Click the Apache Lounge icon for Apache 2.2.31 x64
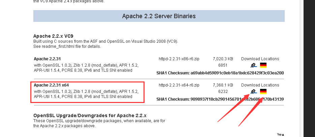The height and width of the screenshot is (137, 315). (254, 92)
